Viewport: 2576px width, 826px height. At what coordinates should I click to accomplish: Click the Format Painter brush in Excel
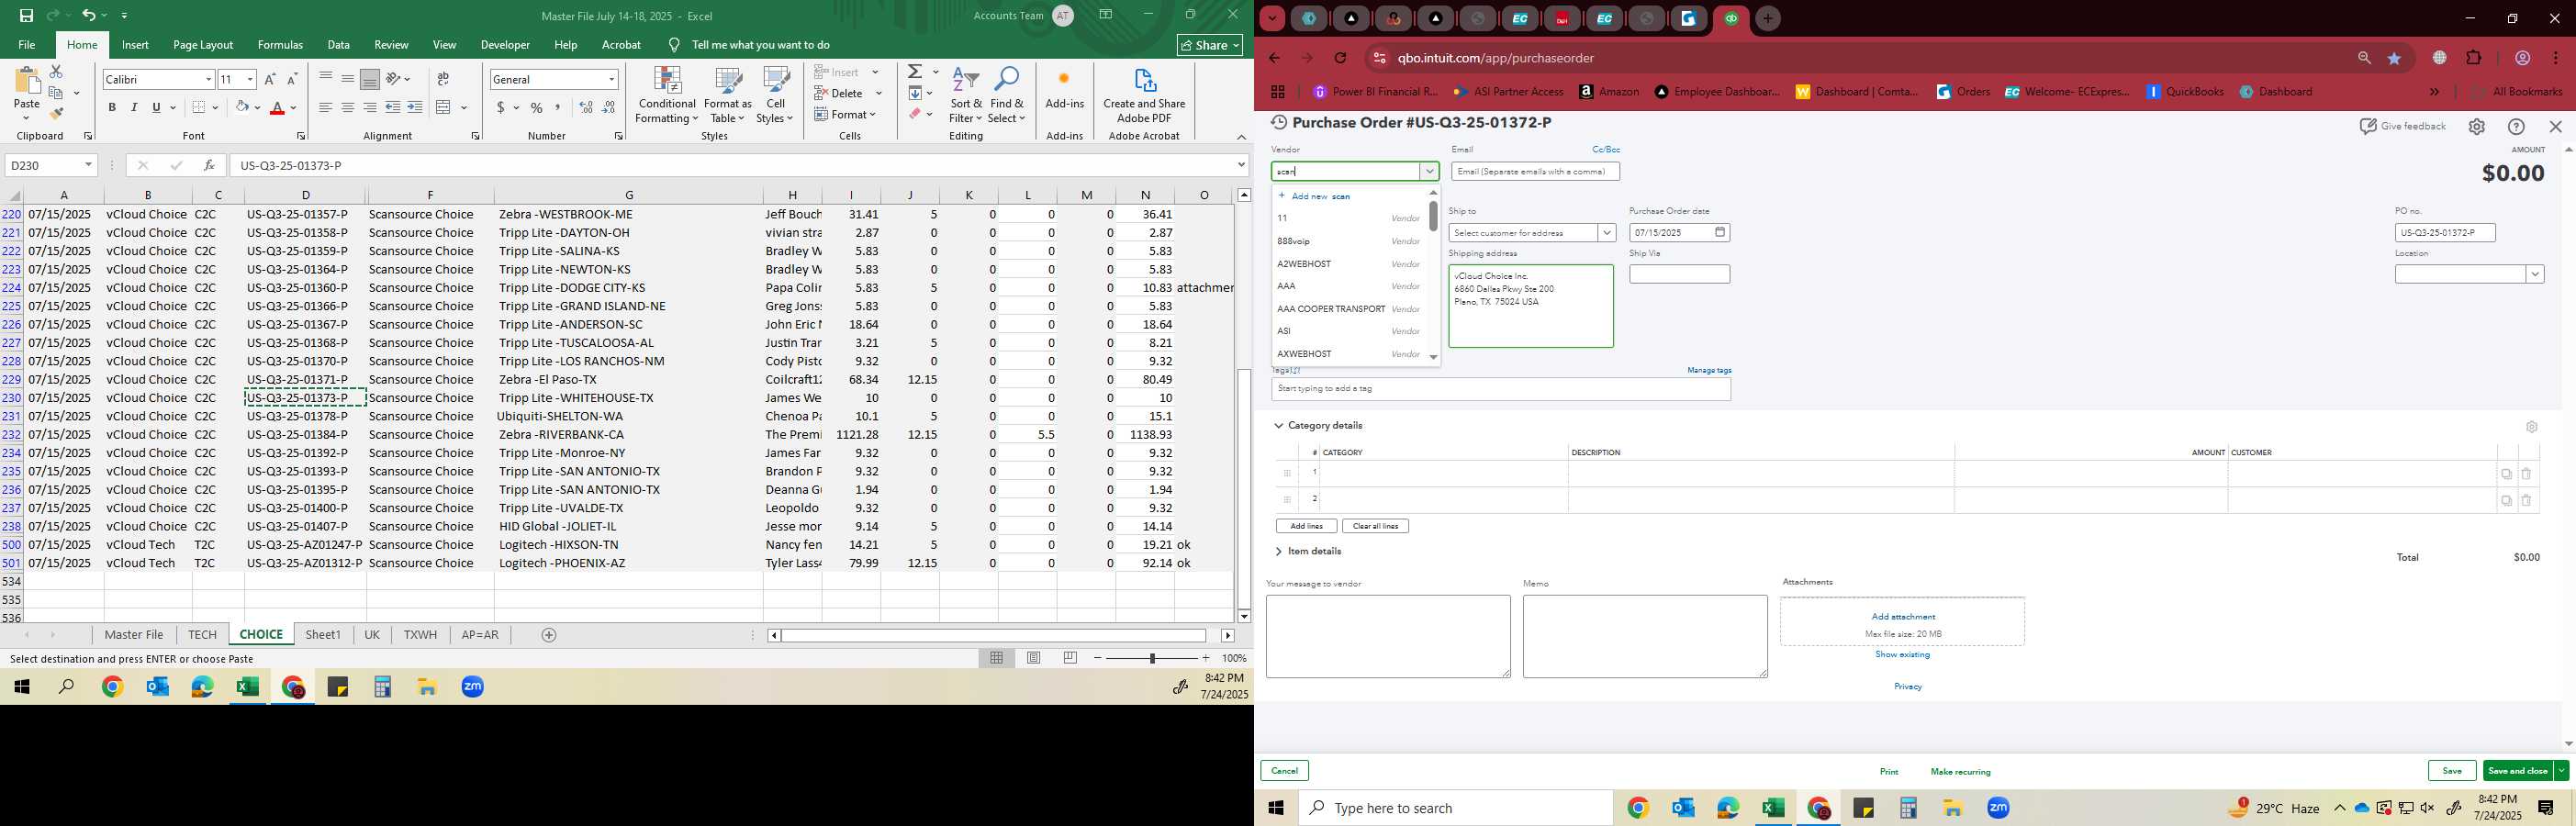pos(56,114)
